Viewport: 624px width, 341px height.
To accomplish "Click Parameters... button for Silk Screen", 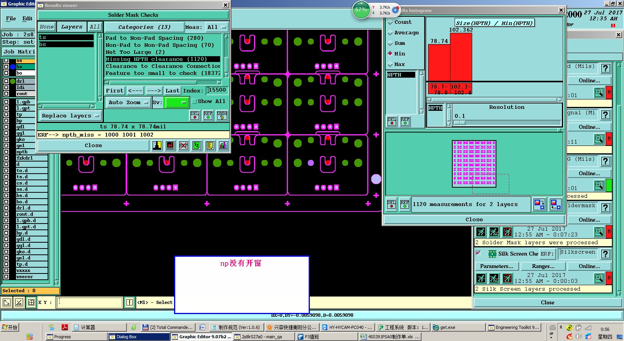I will 497,266.
